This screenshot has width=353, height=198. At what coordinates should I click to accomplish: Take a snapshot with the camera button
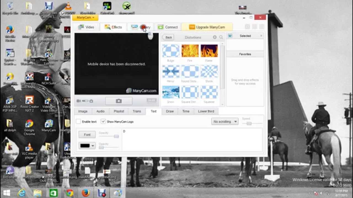[x=119, y=101]
